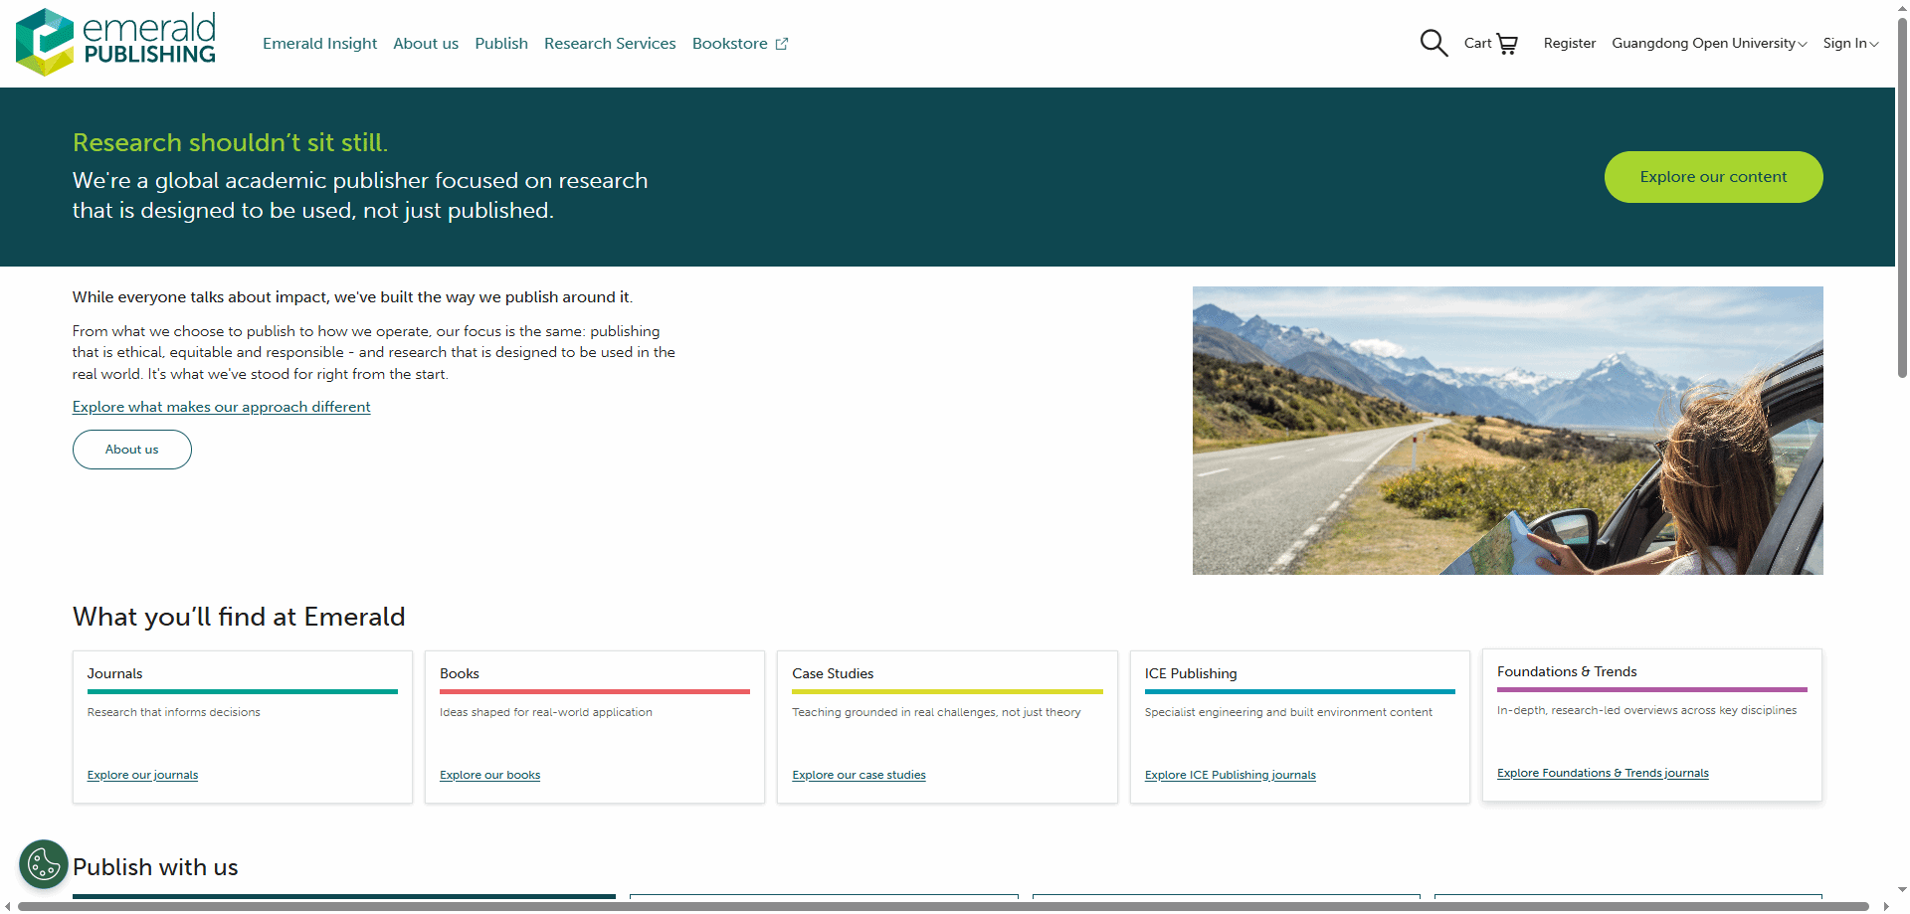Viewport: 1910px width, 914px height.
Task: Open the shopping cart icon
Action: point(1507,44)
